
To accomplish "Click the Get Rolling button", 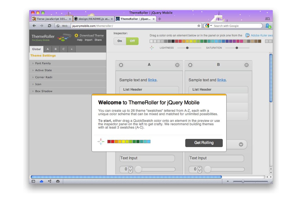I will tap(204, 143).
